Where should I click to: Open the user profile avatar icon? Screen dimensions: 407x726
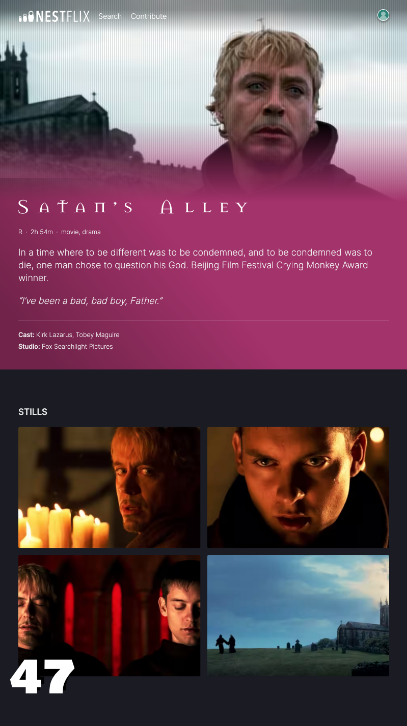[x=383, y=15]
